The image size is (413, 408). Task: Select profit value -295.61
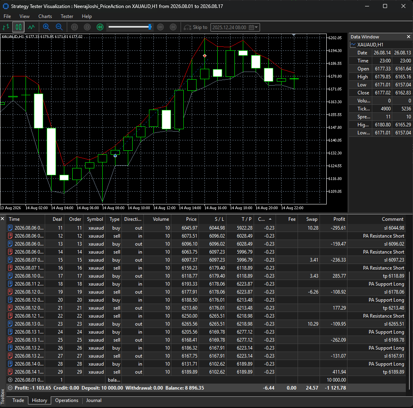338,228
